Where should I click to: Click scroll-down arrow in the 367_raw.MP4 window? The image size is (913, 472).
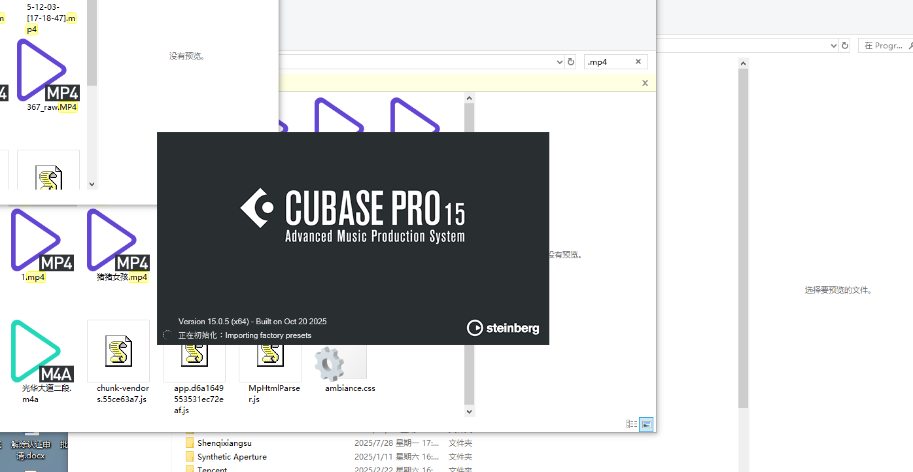92,184
